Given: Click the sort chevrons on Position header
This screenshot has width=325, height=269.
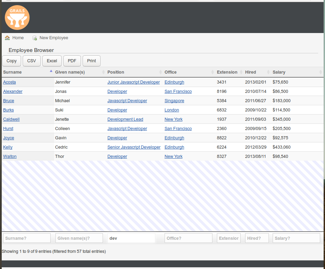Looking at the screenshot, I should click(x=160, y=72).
